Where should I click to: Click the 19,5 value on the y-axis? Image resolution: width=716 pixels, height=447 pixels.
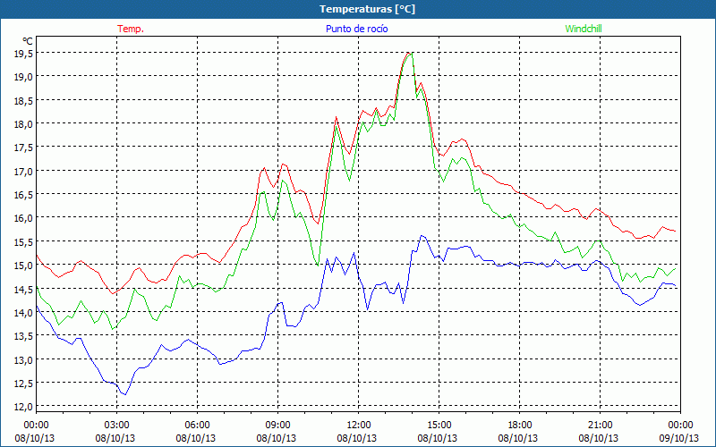point(23,54)
